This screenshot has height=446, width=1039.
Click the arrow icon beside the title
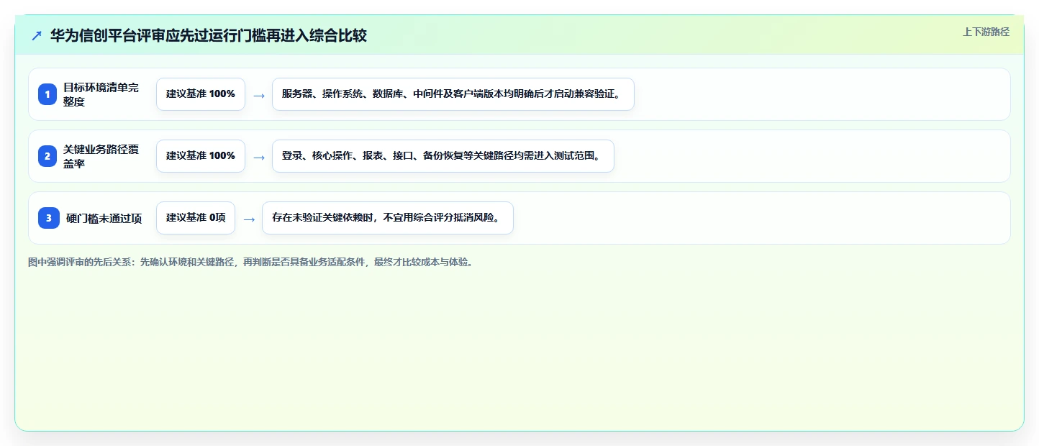click(x=37, y=35)
